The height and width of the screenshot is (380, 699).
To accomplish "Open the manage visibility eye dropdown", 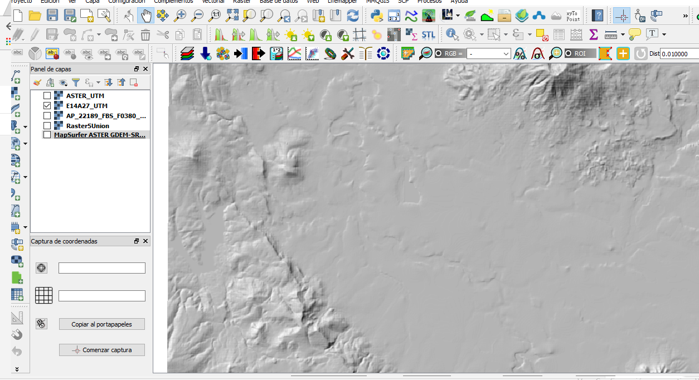I will tap(64, 82).
